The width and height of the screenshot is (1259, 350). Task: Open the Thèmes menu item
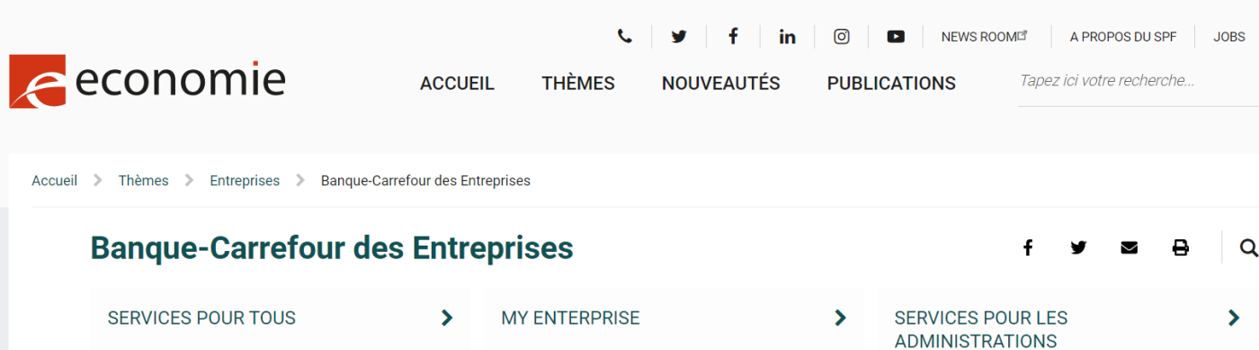click(x=578, y=84)
